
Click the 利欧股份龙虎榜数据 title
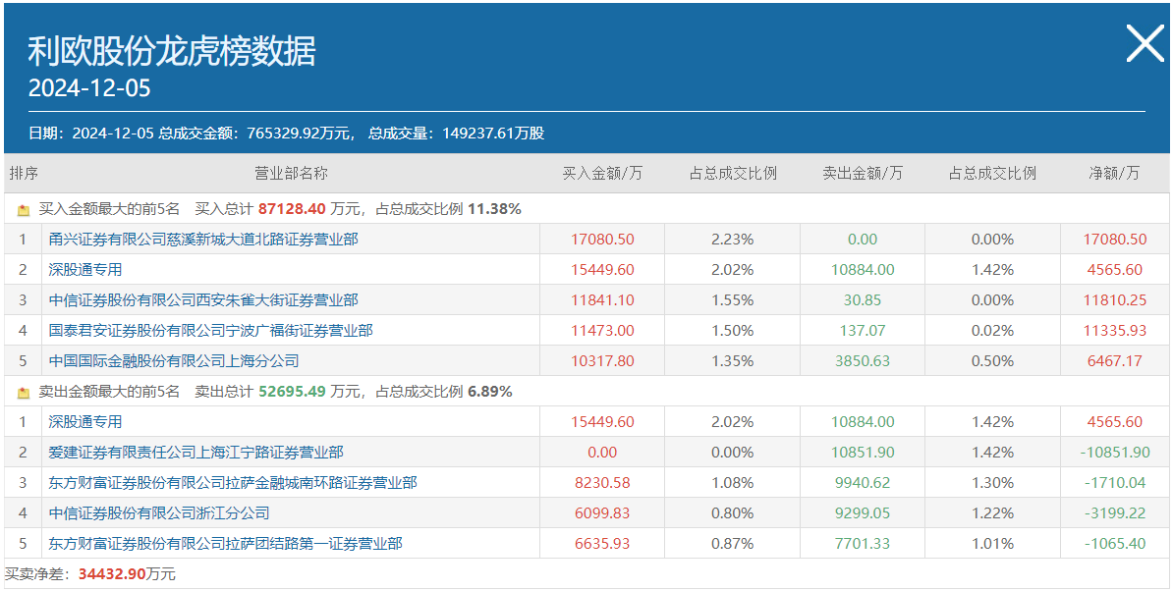pos(172,50)
